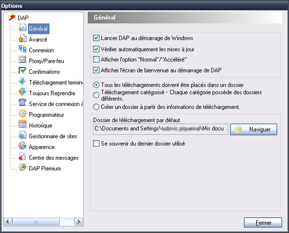289x233 pixels.
Task: Enable Se souvenir du dernier dossier utilisé
Action: point(96,144)
